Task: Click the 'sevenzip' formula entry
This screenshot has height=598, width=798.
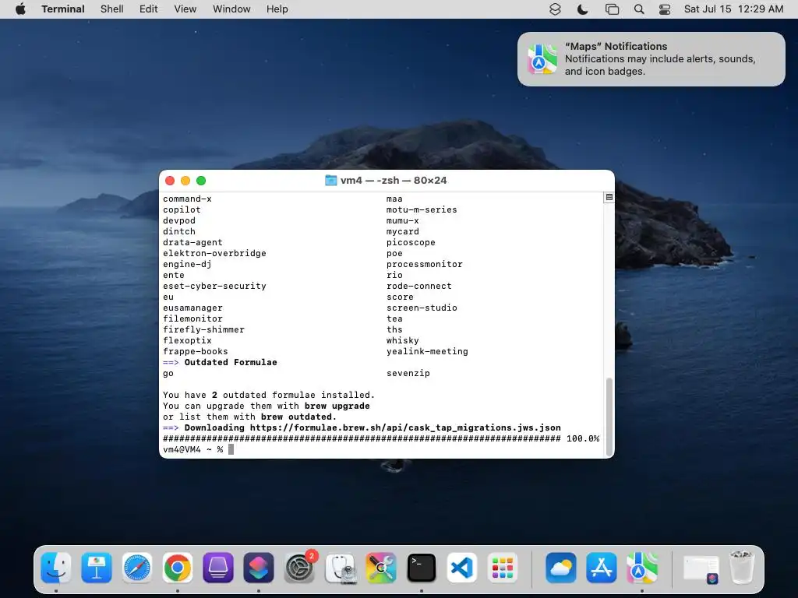Action: coord(408,373)
